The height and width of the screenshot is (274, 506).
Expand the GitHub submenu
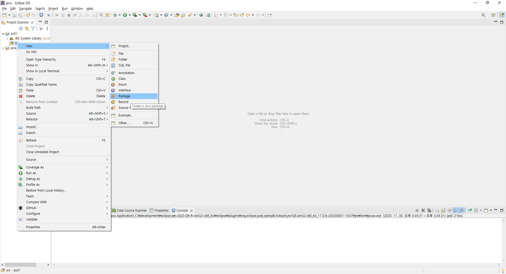(x=64, y=208)
